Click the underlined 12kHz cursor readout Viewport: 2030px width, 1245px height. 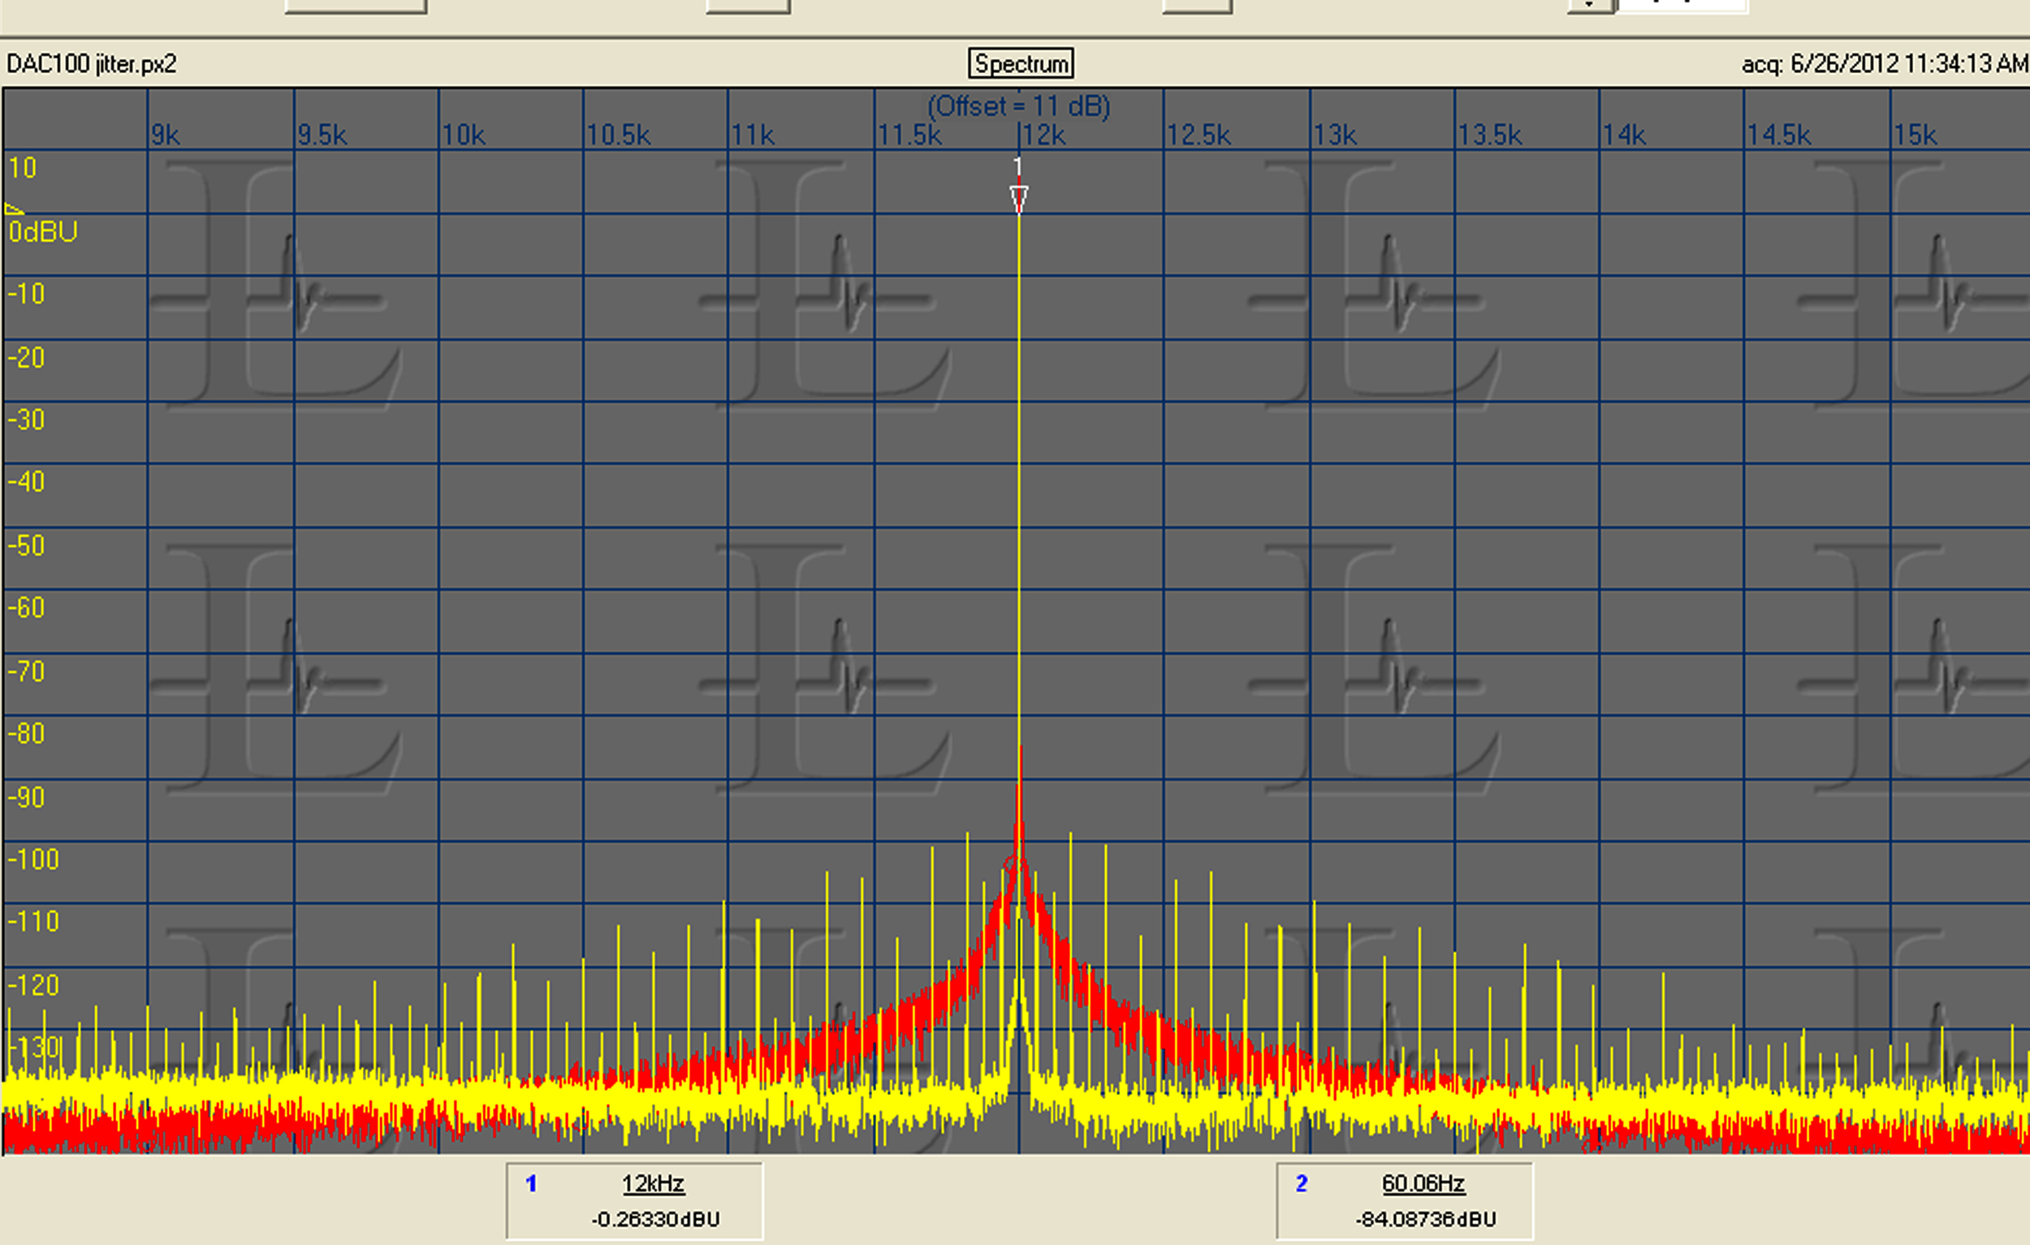tap(653, 1183)
